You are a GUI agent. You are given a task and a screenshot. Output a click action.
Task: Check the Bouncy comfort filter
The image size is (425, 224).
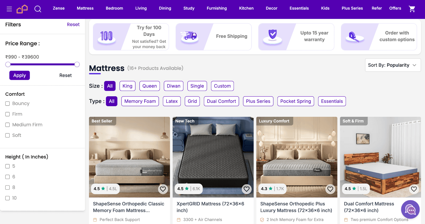[x=7, y=104]
